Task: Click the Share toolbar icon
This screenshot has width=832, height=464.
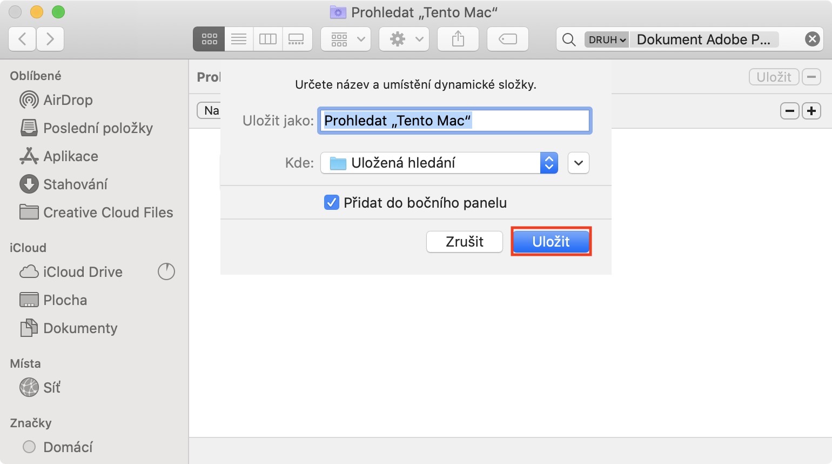Action: pyautogui.click(x=458, y=39)
